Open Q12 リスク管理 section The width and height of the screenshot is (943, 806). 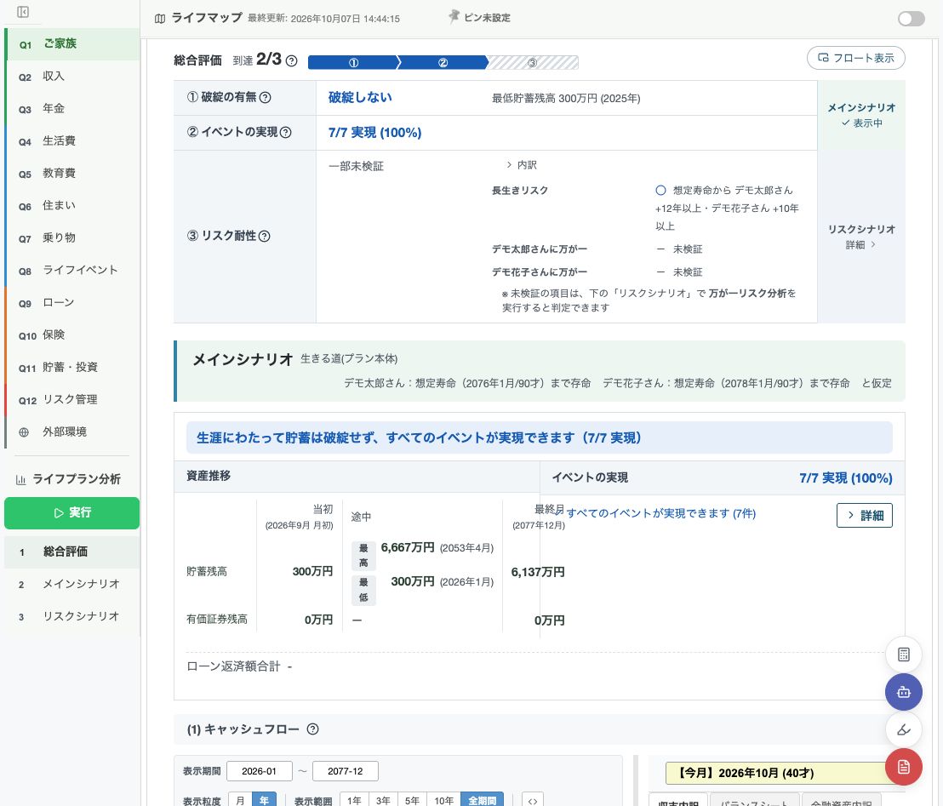72,399
